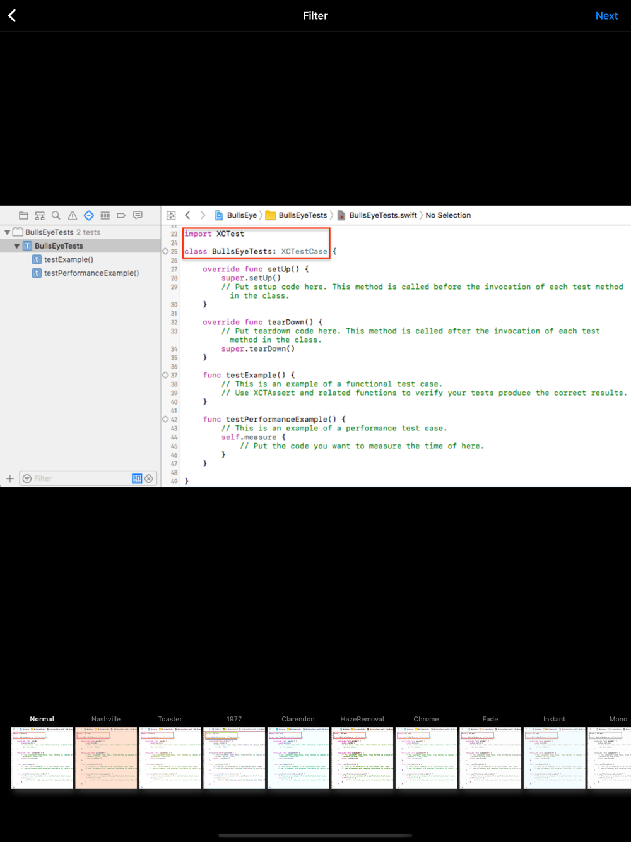Choose the Chrome filter thumbnail
This screenshot has height=842, width=631.
(x=427, y=757)
